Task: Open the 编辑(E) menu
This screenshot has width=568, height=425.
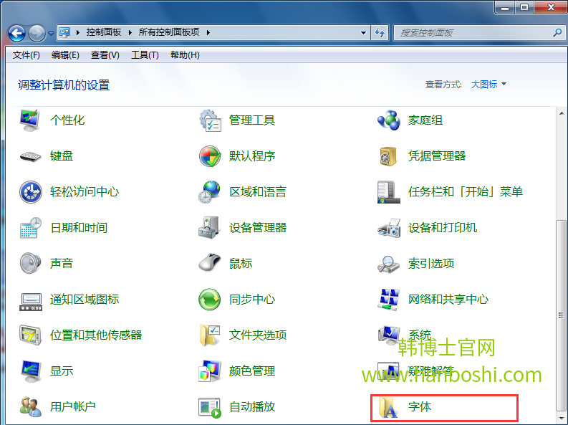Action: [65, 55]
